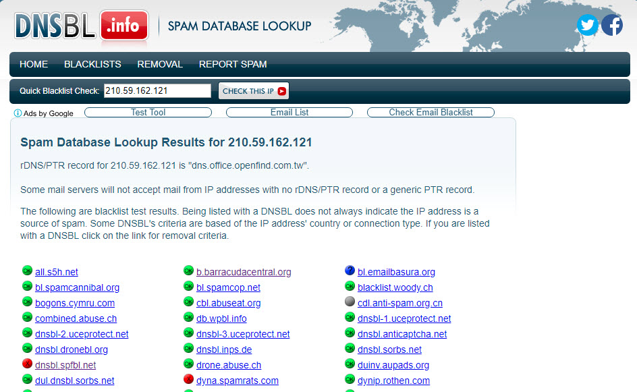This screenshot has height=392, width=637.
Task: Click the Check Email Blacklist ad link
Action: pyautogui.click(x=431, y=113)
